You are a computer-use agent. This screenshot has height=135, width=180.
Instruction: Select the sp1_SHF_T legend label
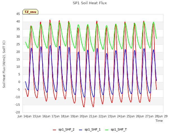point(119,129)
